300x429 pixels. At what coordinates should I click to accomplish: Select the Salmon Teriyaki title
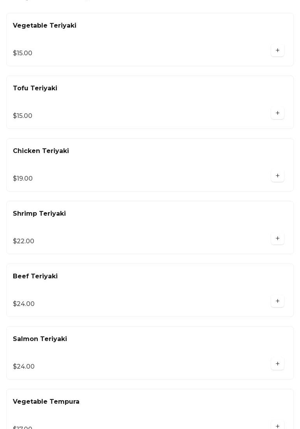(x=40, y=339)
